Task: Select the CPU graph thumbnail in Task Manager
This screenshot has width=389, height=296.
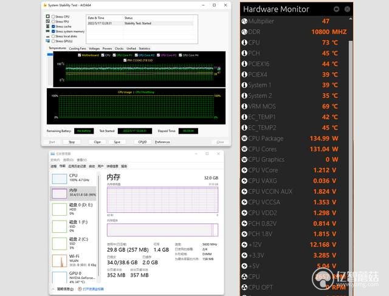Action: (x=60, y=179)
